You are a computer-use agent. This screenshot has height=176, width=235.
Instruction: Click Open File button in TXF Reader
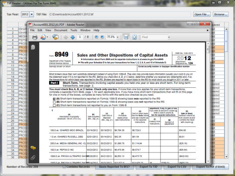pyautogui.click(x=202, y=14)
